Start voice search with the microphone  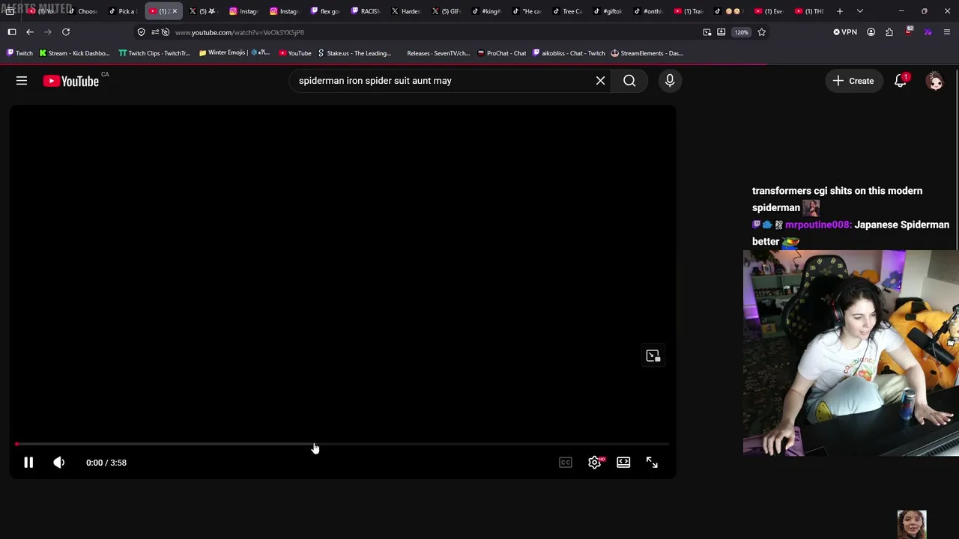coord(670,81)
